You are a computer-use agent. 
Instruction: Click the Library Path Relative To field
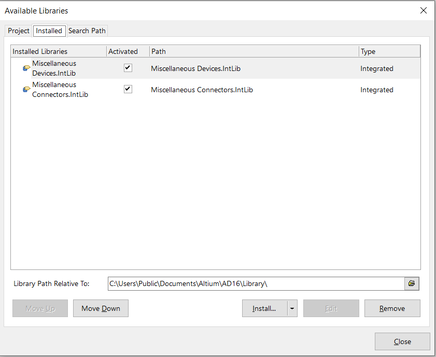(x=256, y=283)
